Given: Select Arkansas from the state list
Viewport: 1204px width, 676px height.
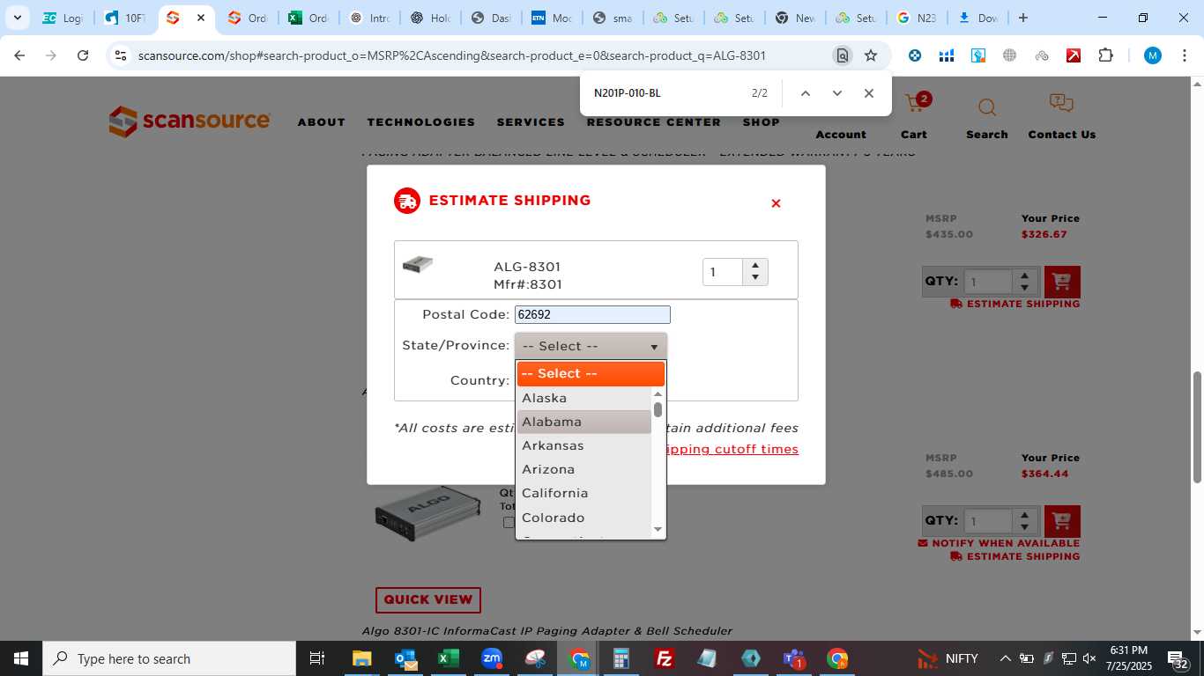Looking at the screenshot, I should [583, 445].
